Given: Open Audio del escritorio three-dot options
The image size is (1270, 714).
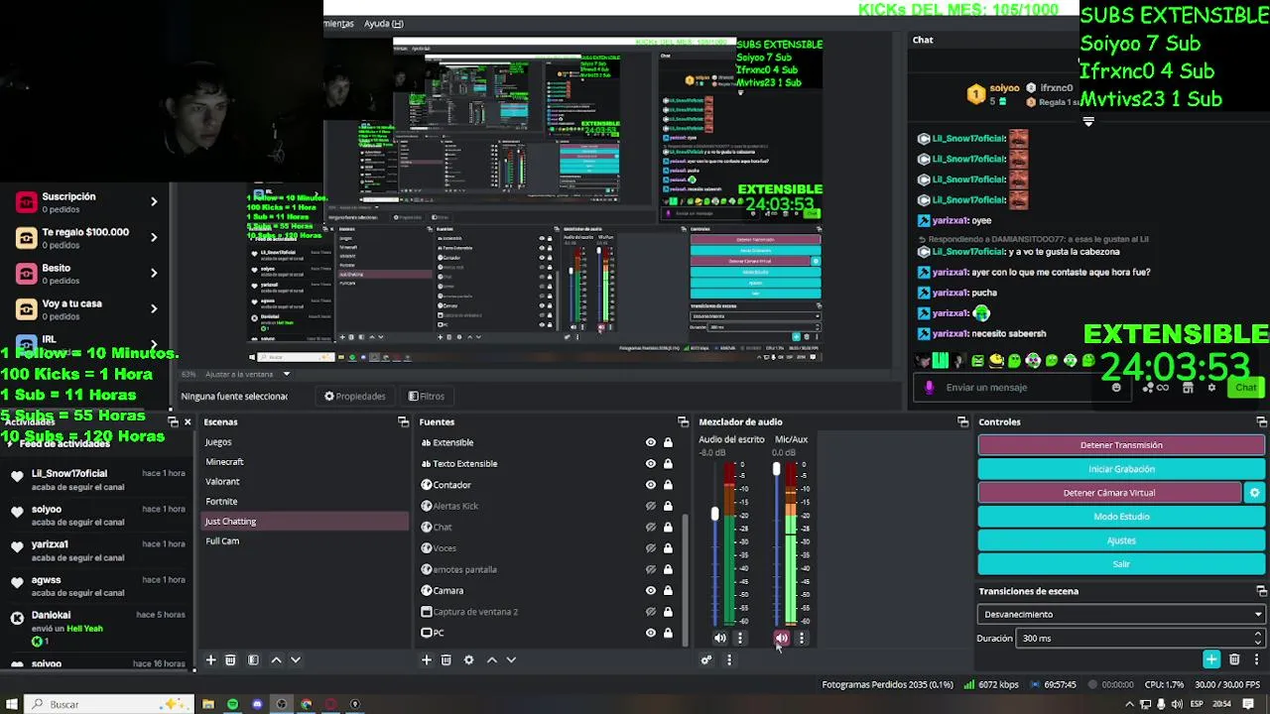Looking at the screenshot, I should tap(739, 638).
